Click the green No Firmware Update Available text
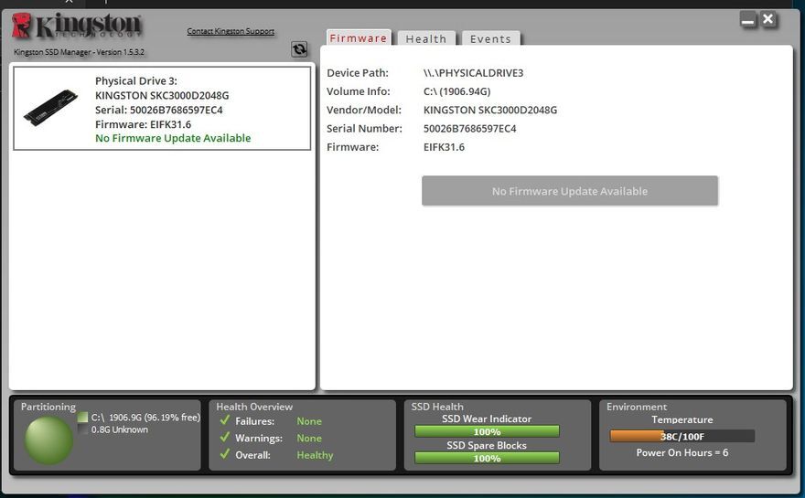The height and width of the screenshot is (498, 805). (x=173, y=138)
